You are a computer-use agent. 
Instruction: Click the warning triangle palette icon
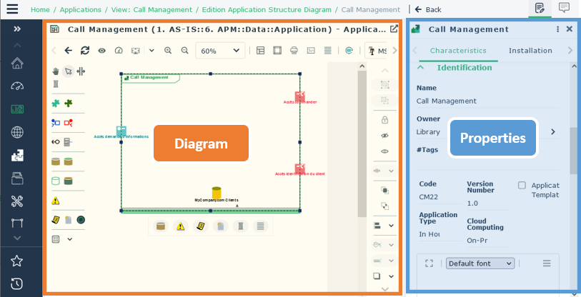[56, 201]
